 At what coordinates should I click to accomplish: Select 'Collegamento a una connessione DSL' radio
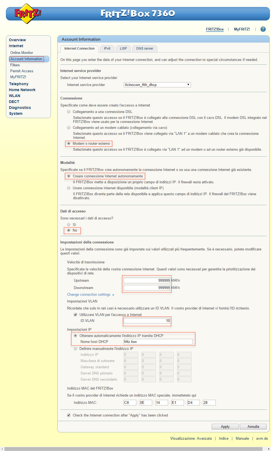point(69,112)
